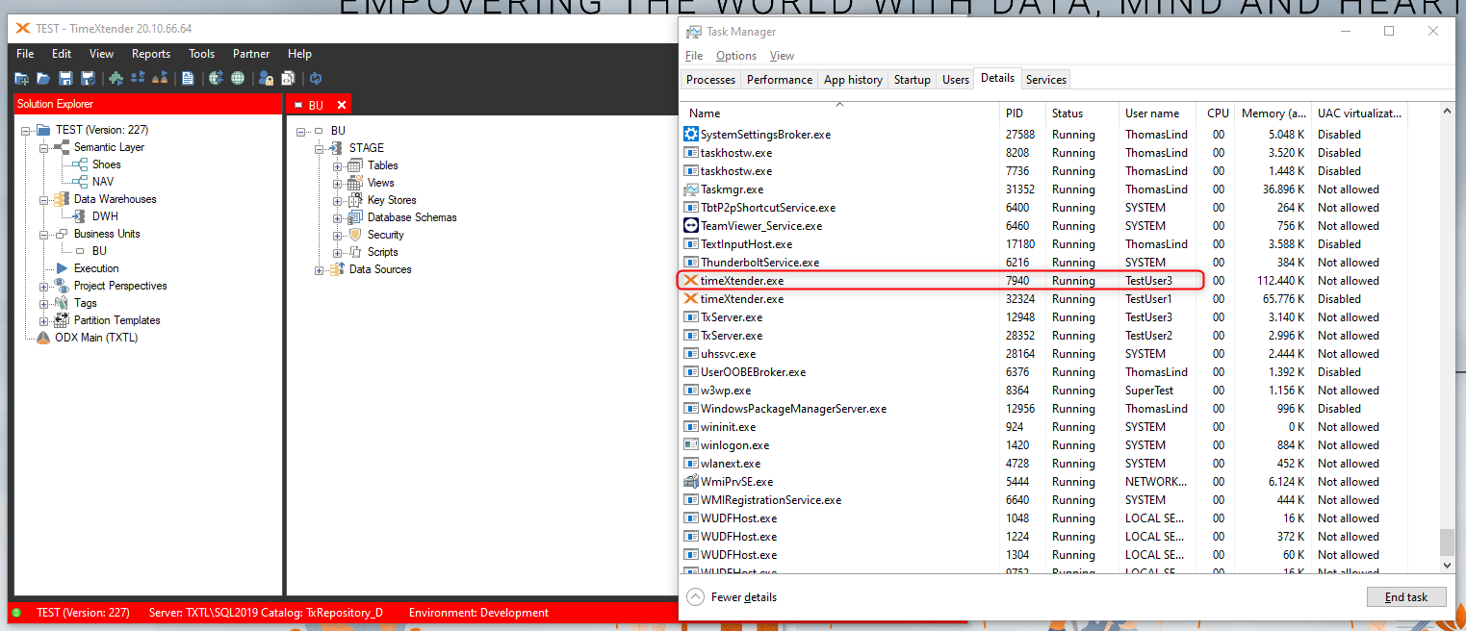Click the blue refresh arrows toolbar icon
The width and height of the screenshot is (1466, 631).
315,79
